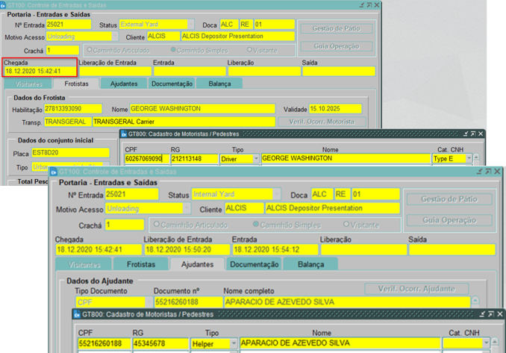Click Gestão de Pátio button in lower window

449,199
